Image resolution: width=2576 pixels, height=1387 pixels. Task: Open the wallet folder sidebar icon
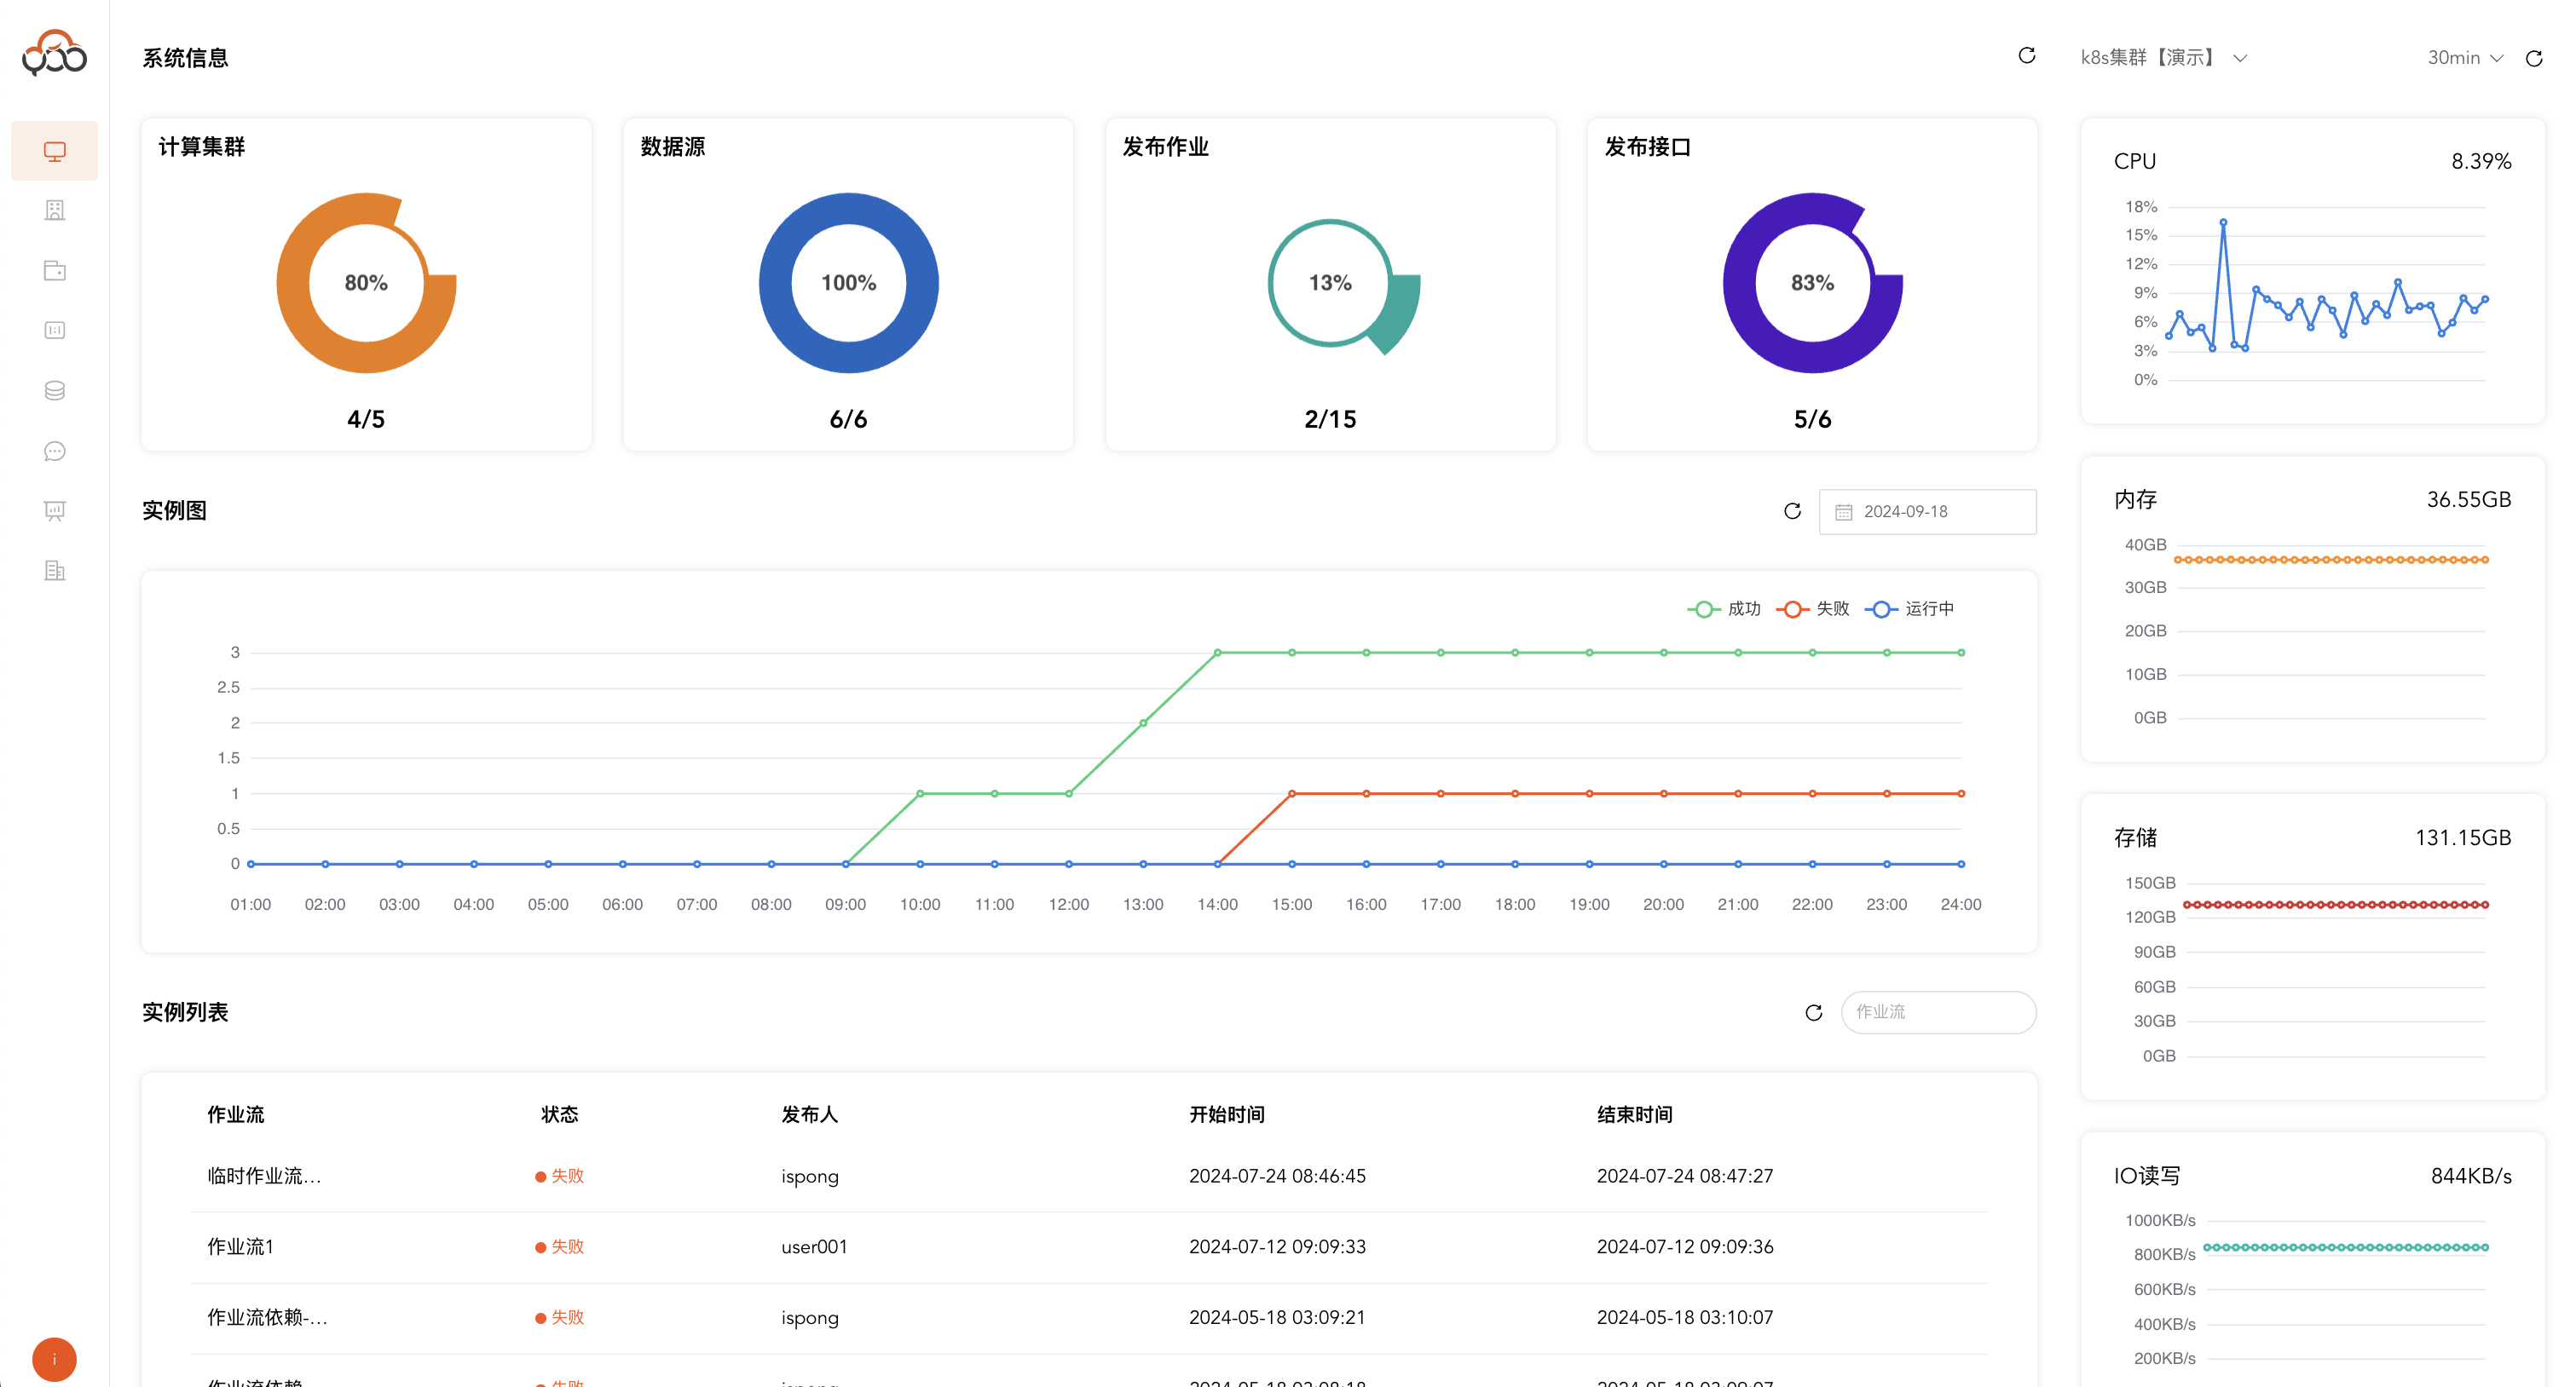tap(54, 271)
